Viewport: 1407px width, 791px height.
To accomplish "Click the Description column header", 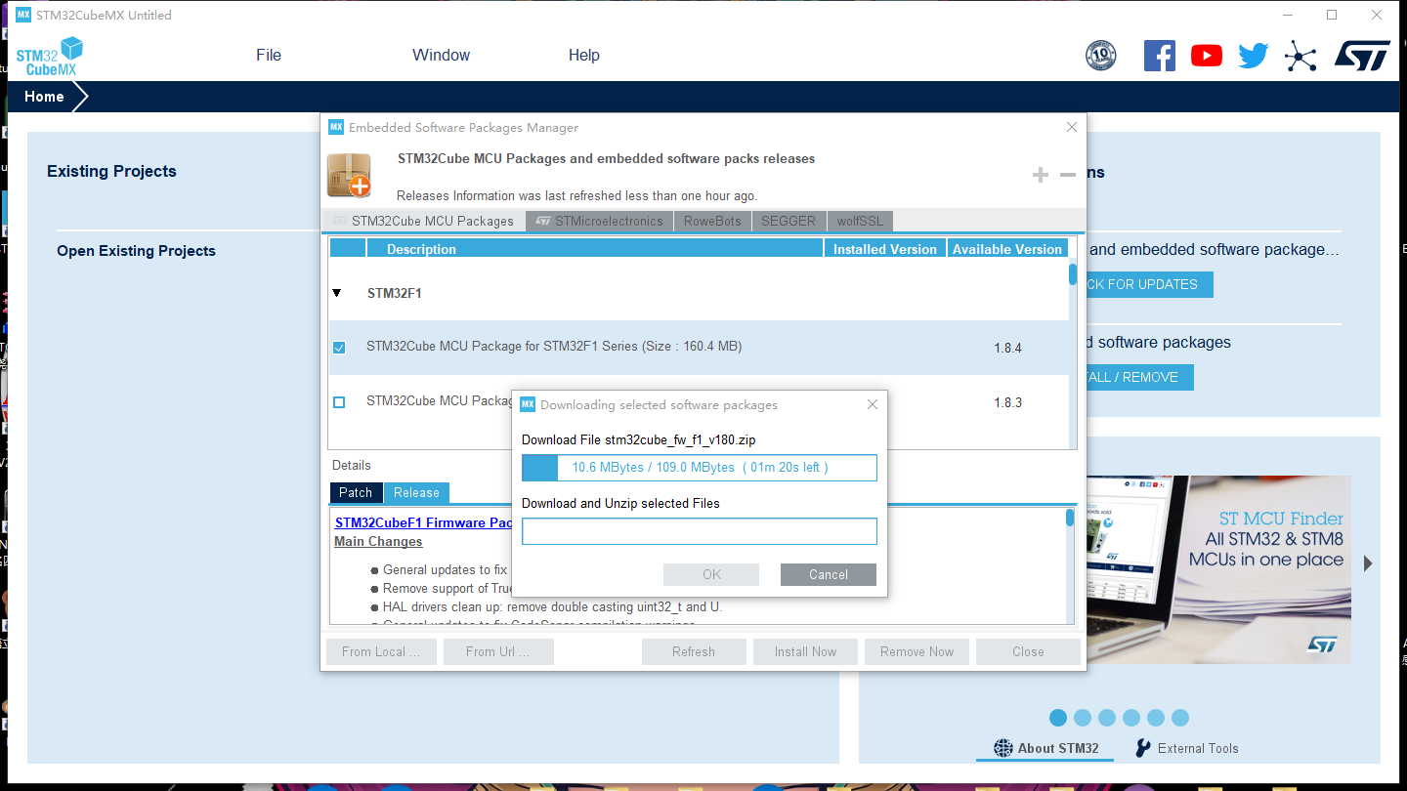I will [x=595, y=249].
